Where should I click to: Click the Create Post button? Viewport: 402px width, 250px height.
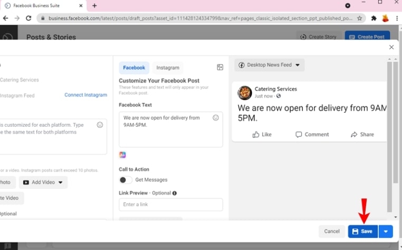(367, 37)
